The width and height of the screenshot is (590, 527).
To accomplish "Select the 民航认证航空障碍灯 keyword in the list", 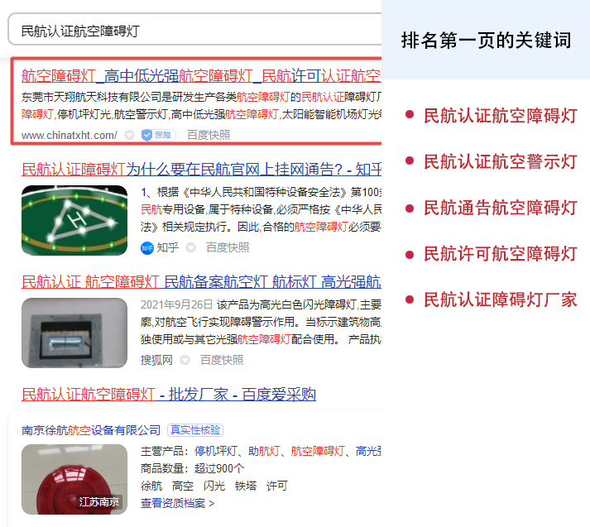I will (x=501, y=116).
